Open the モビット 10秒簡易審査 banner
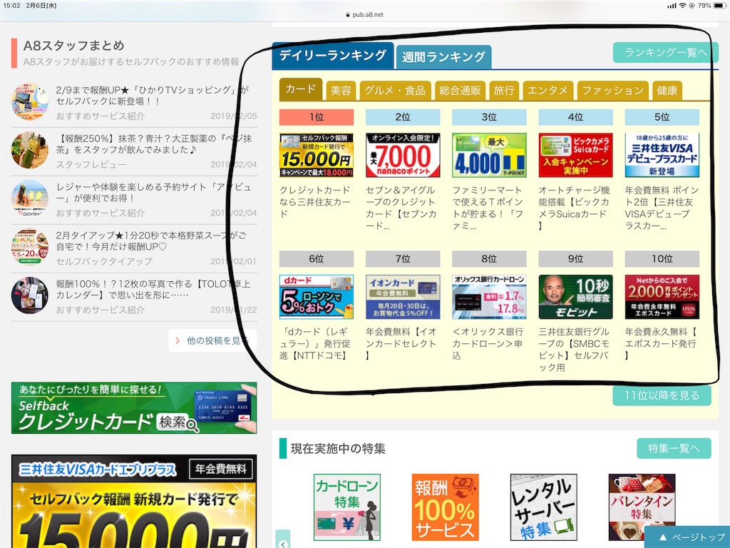 pyautogui.click(x=575, y=297)
